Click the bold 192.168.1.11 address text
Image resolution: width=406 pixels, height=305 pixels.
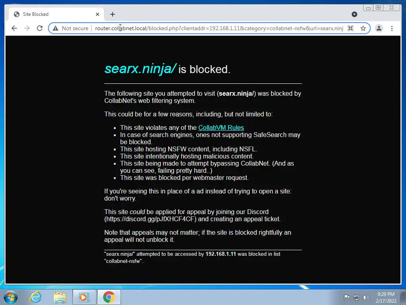tap(220, 254)
